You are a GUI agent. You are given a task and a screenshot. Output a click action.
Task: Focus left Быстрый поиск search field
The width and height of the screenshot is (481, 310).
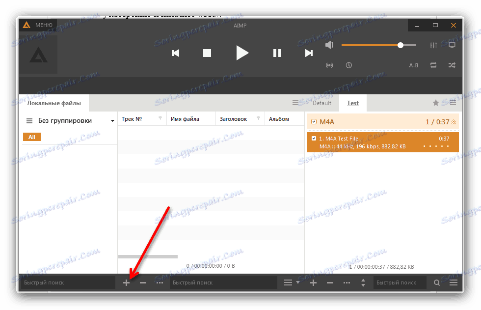68,282
